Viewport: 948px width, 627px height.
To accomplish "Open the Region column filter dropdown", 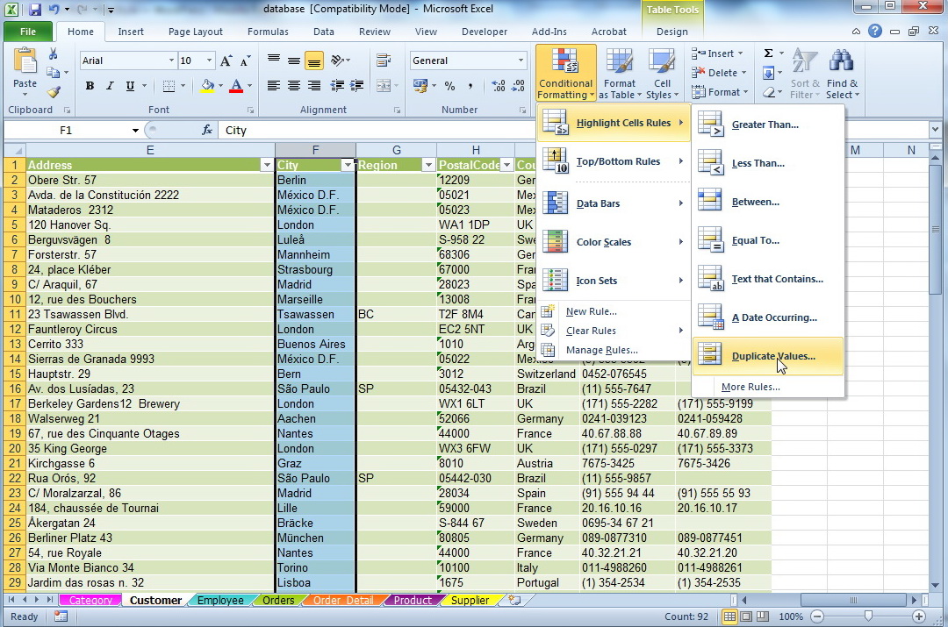I will coord(428,165).
